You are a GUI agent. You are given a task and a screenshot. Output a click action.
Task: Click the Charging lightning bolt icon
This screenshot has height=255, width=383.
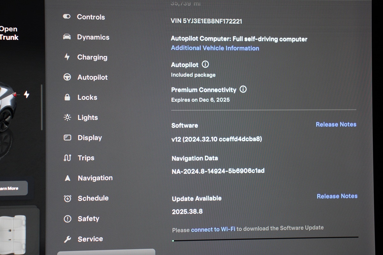[x=67, y=57]
